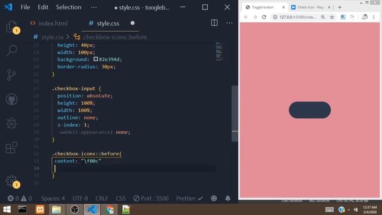This screenshot has width=382, height=215.
Task: Open the Debug view in activity bar
Action: tap(11, 124)
